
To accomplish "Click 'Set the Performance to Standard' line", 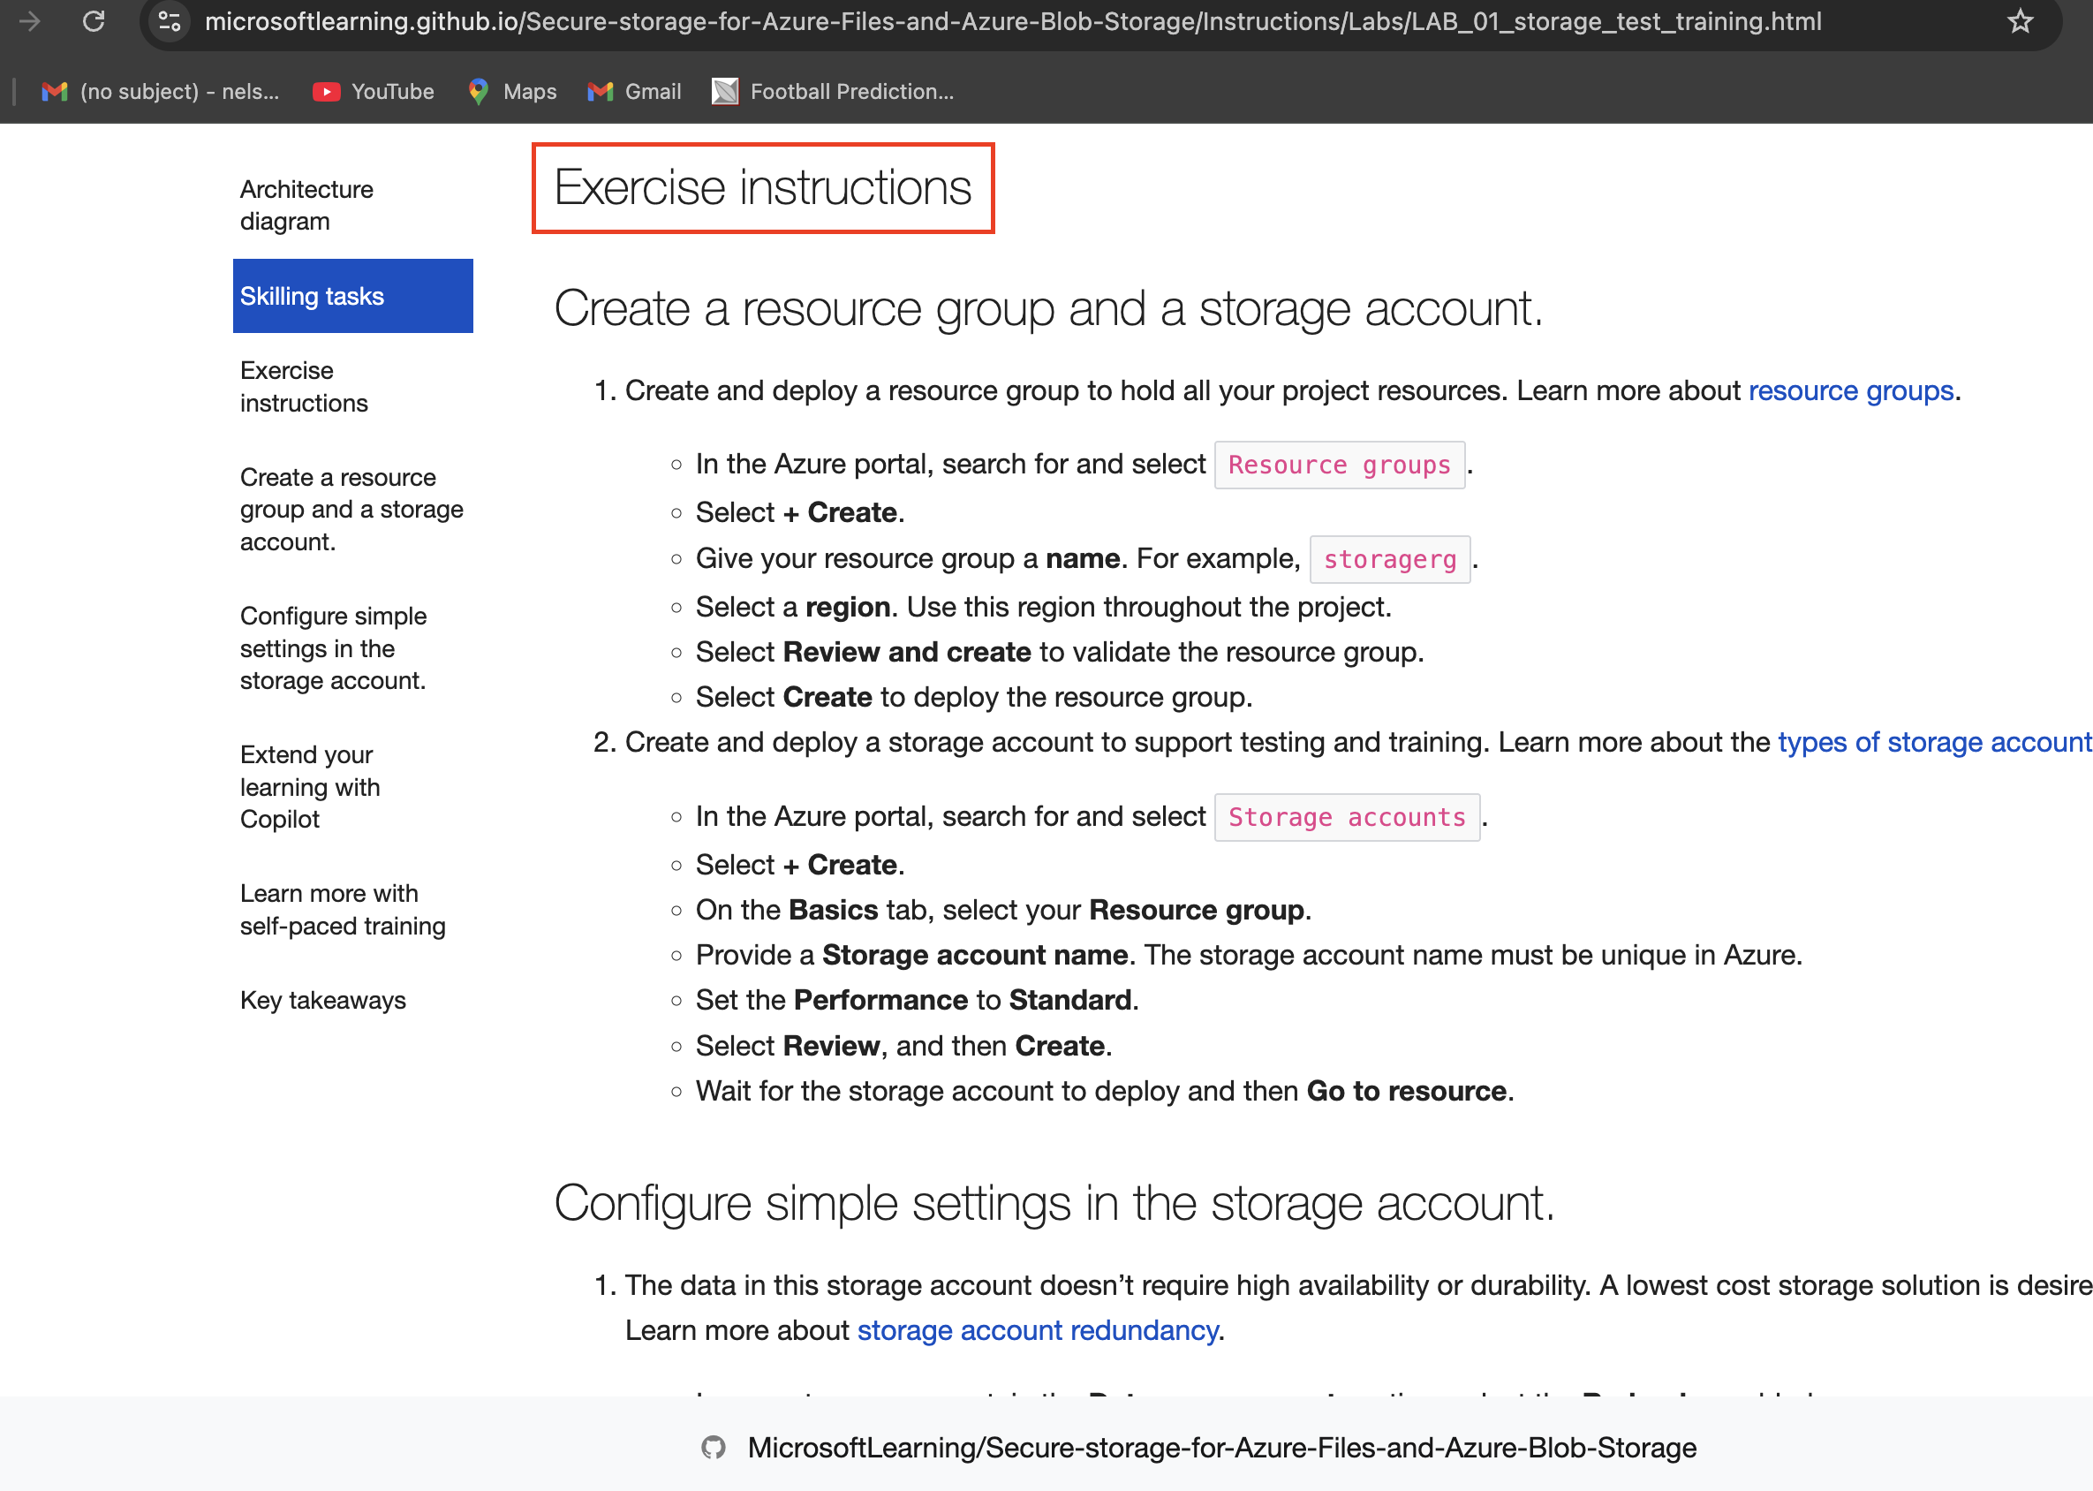I will pyautogui.click(x=917, y=1001).
